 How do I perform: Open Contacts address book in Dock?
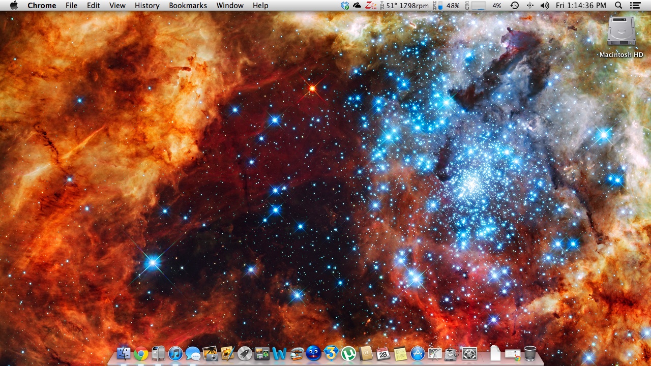click(x=366, y=353)
